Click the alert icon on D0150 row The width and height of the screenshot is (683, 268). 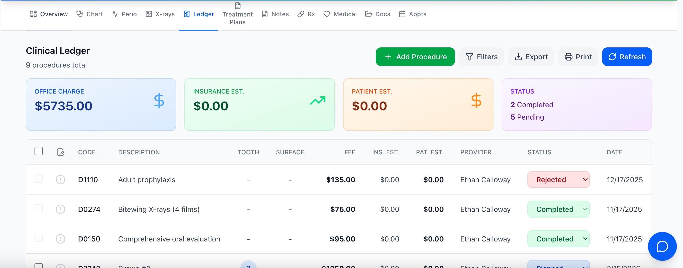click(61, 239)
